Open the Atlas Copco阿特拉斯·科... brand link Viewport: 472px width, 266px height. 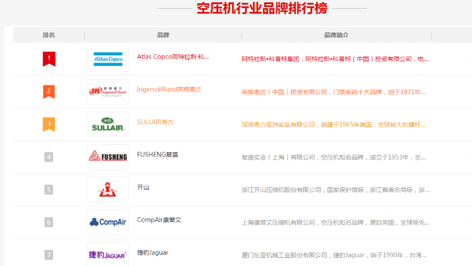(x=173, y=56)
